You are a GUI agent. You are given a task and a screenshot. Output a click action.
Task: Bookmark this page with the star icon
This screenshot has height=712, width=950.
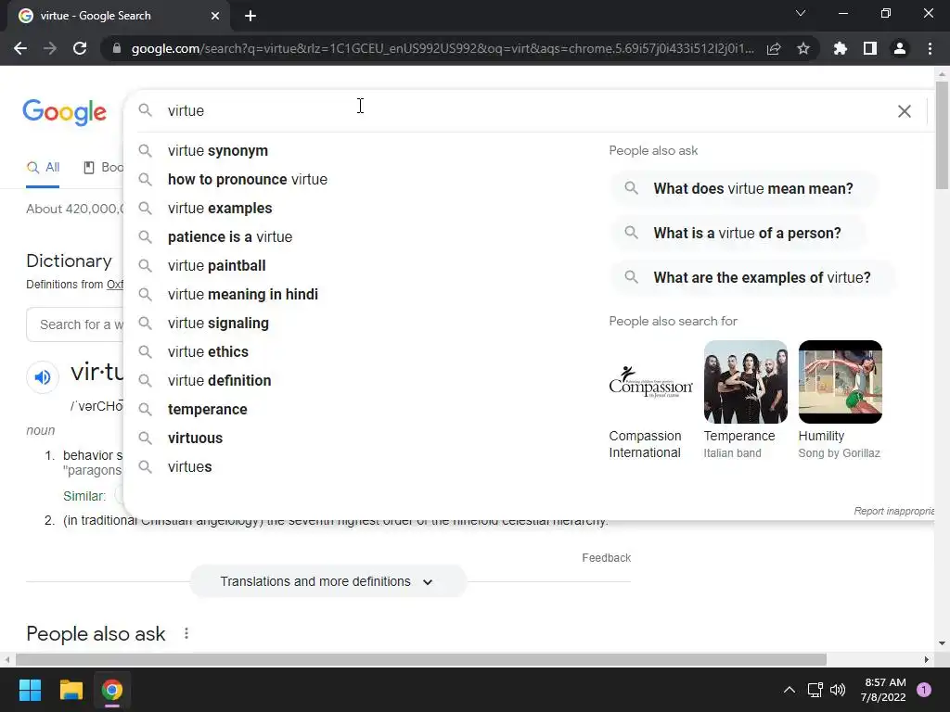click(x=803, y=48)
